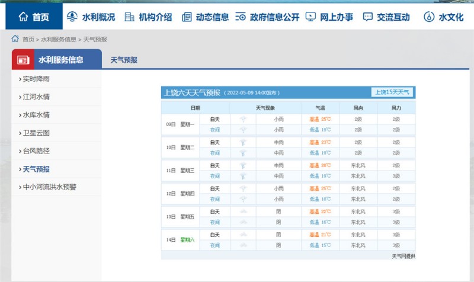Click the 上饶六天天气预报 title
Screen dimensions: 474x282
192,92
